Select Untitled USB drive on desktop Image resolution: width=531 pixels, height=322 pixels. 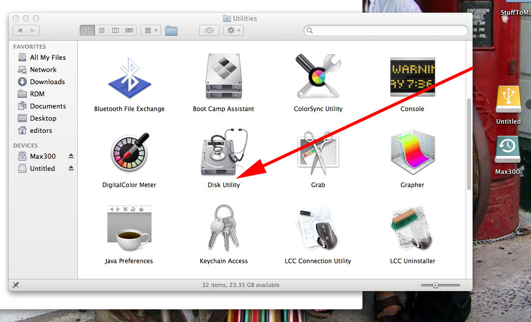pyautogui.click(x=508, y=99)
